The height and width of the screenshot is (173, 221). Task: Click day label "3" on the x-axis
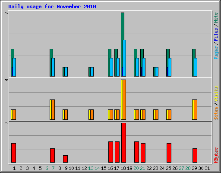pos(27,168)
